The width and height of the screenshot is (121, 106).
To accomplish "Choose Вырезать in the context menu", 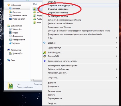I will tap(81, 83).
